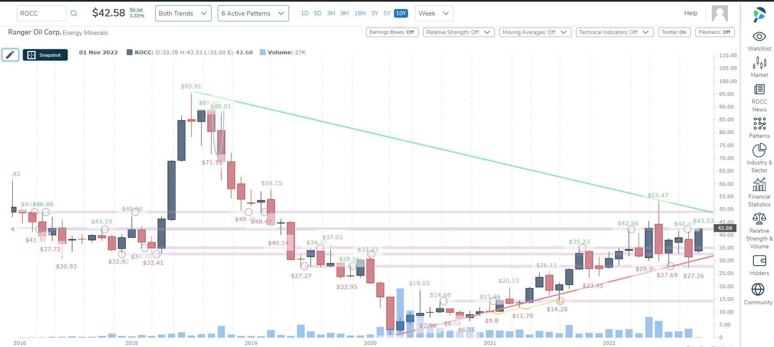The height and width of the screenshot is (347, 774).
Task: Click the $6.35 low price label
Action: tap(466, 330)
